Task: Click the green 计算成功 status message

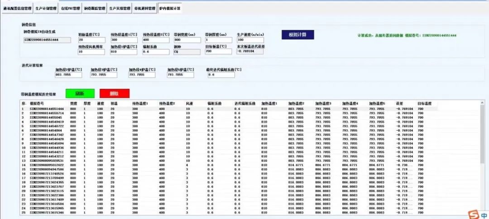Action: [407, 36]
